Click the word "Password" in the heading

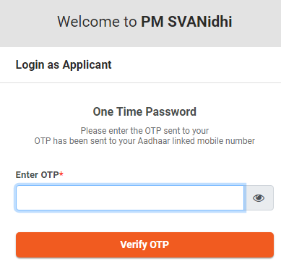171,111
